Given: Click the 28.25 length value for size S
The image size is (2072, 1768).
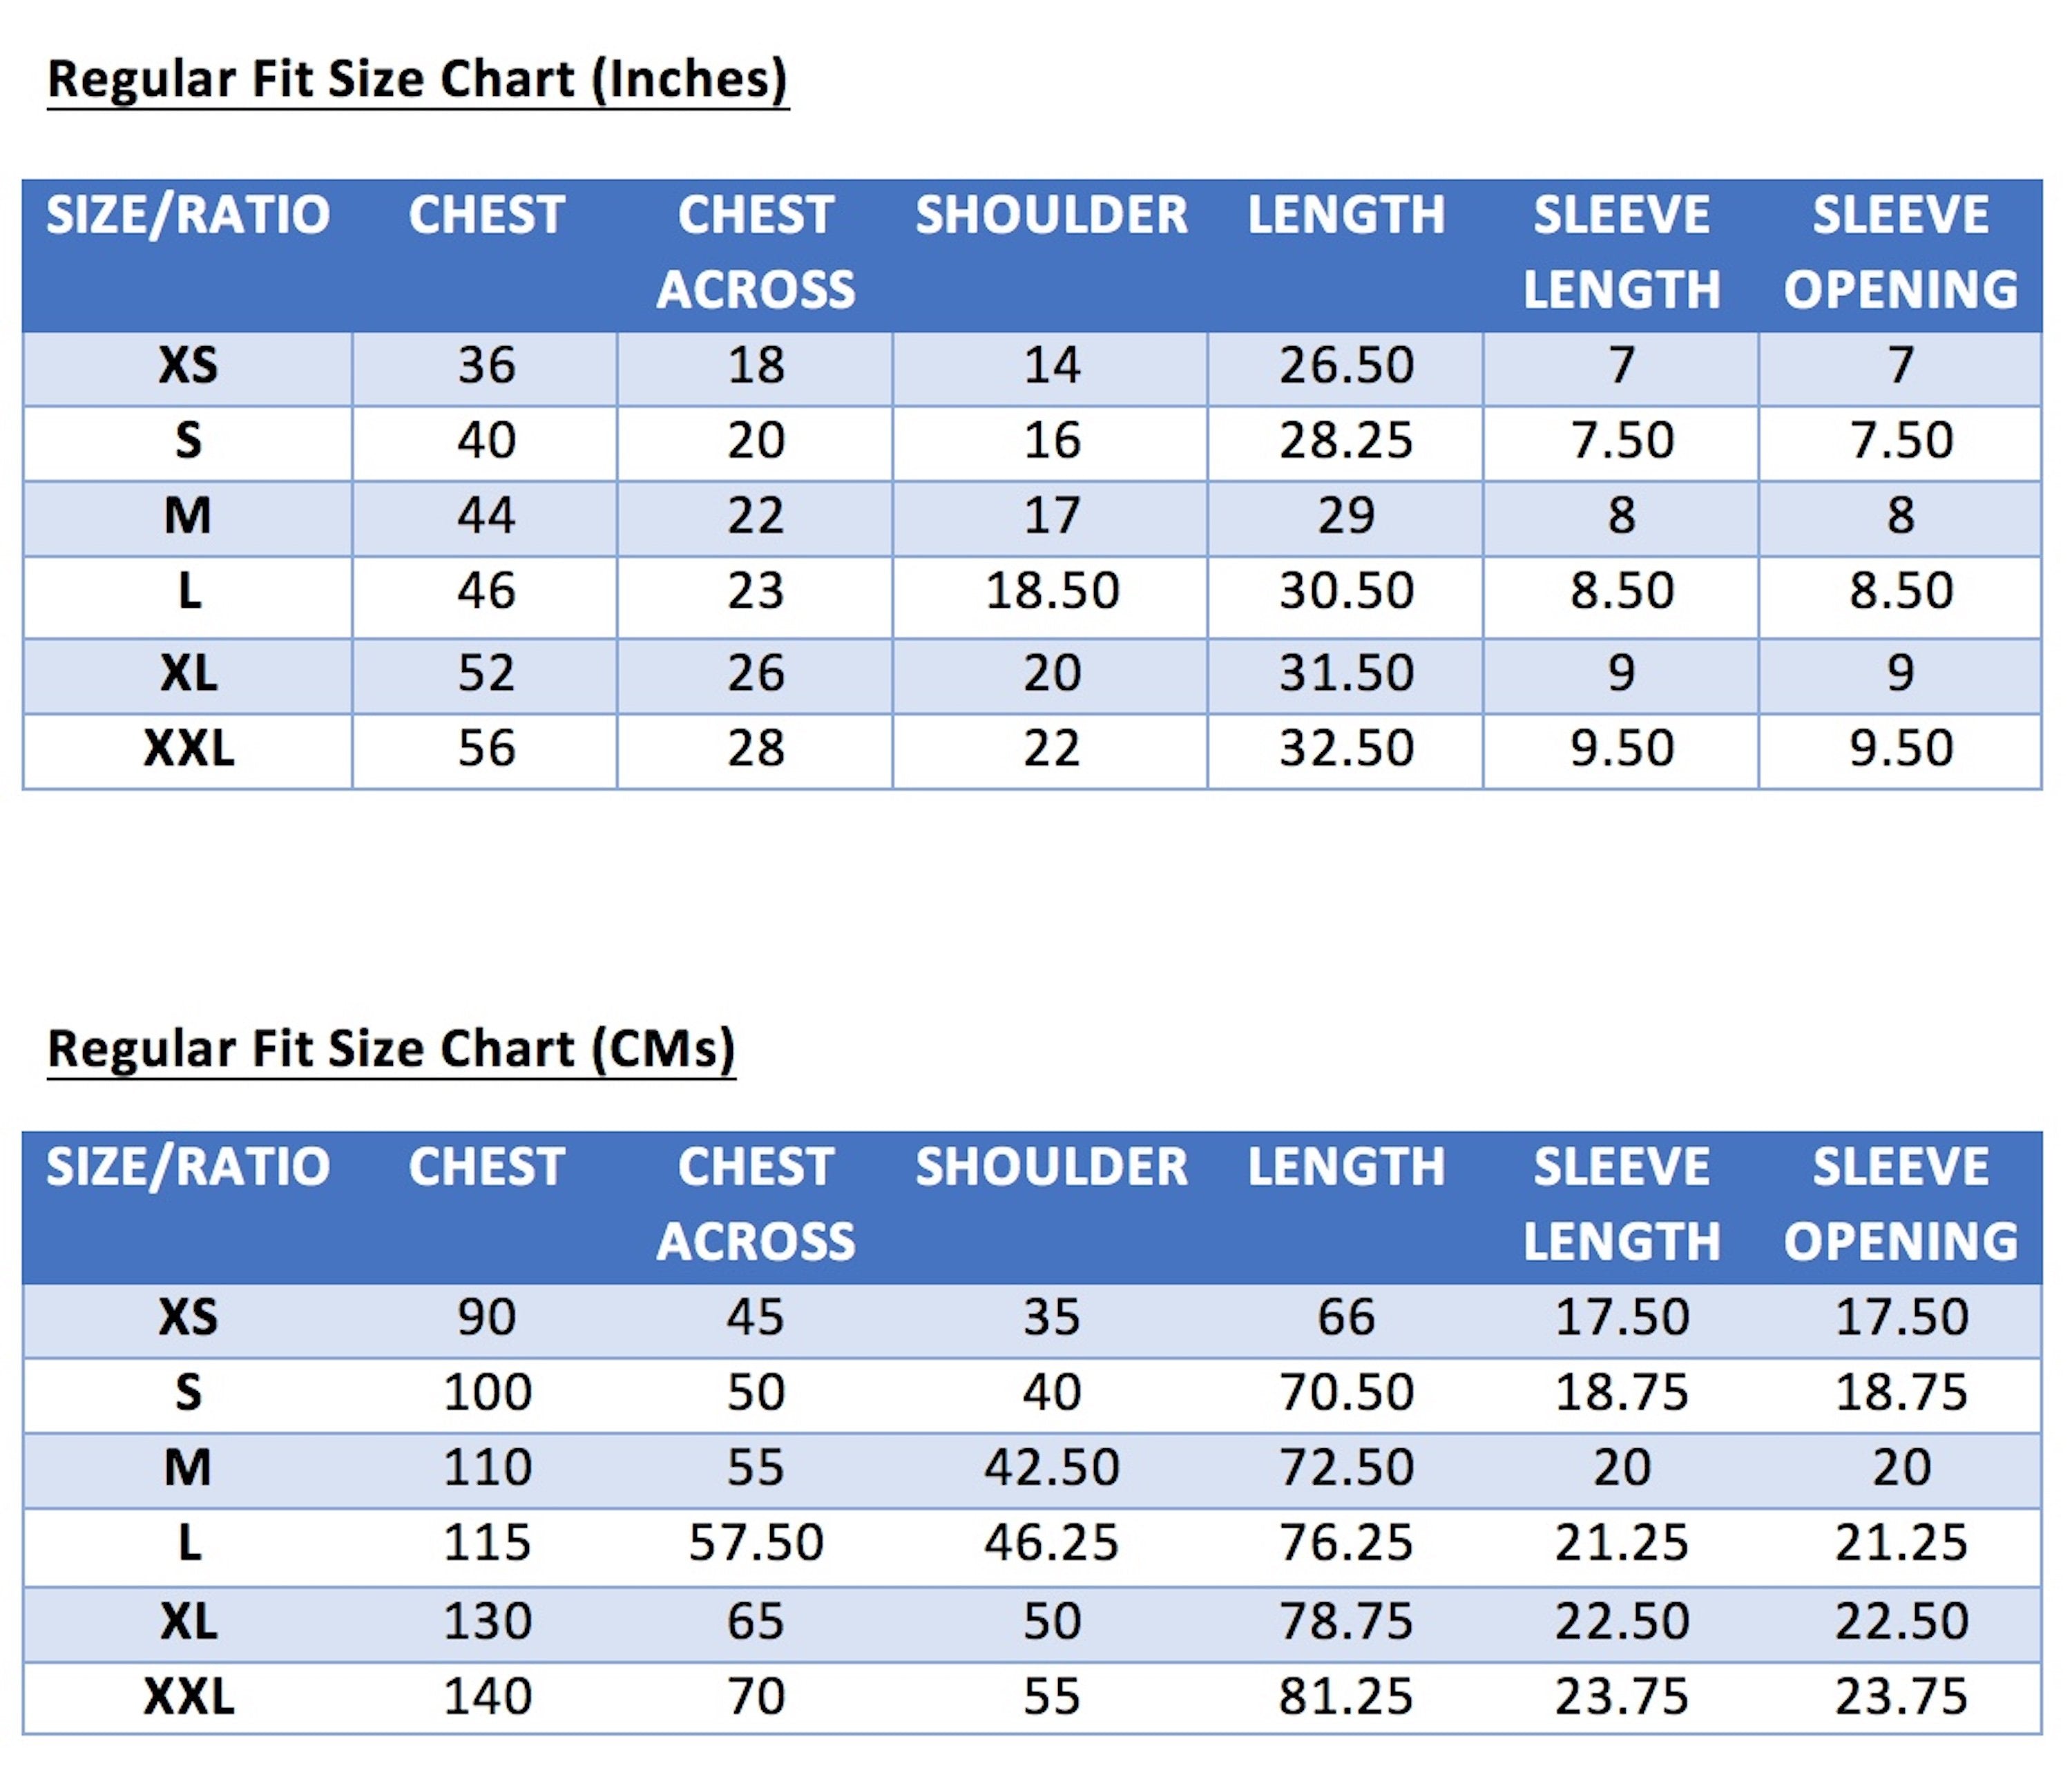Looking at the screenshot, I should point(1346,440).
